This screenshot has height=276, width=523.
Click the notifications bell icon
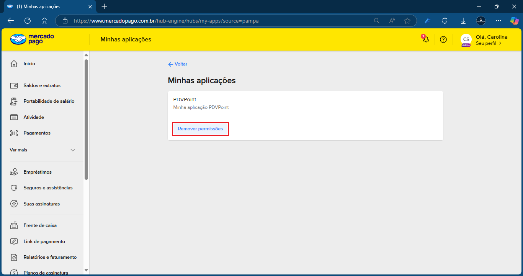coord(426,39)
